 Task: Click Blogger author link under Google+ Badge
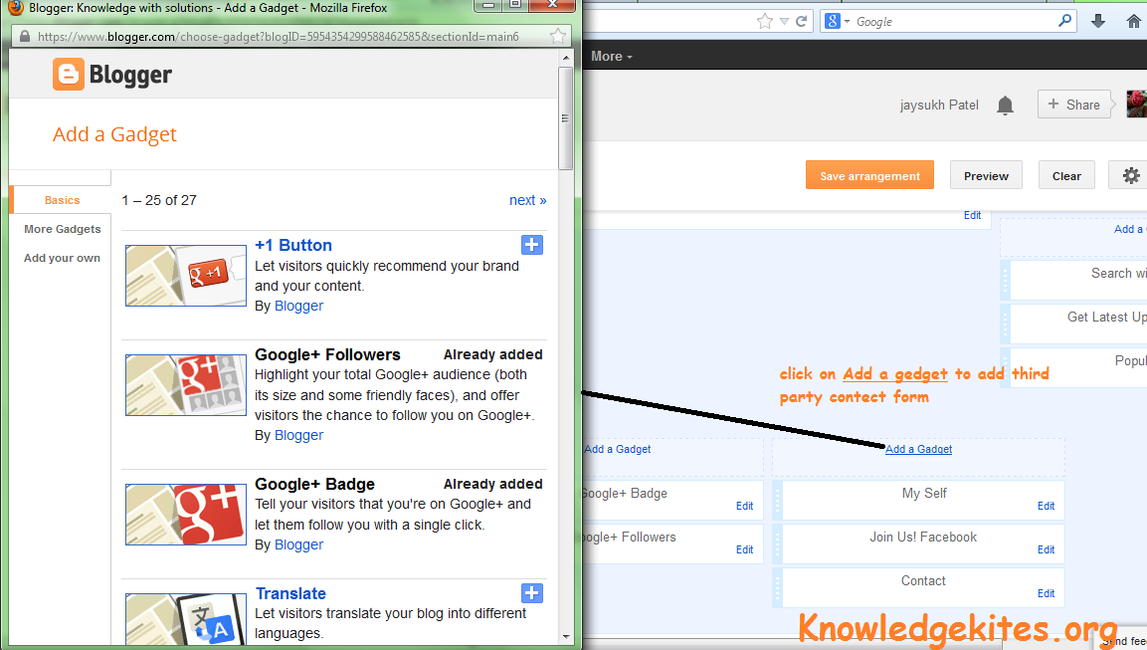(x=298, y=544)
